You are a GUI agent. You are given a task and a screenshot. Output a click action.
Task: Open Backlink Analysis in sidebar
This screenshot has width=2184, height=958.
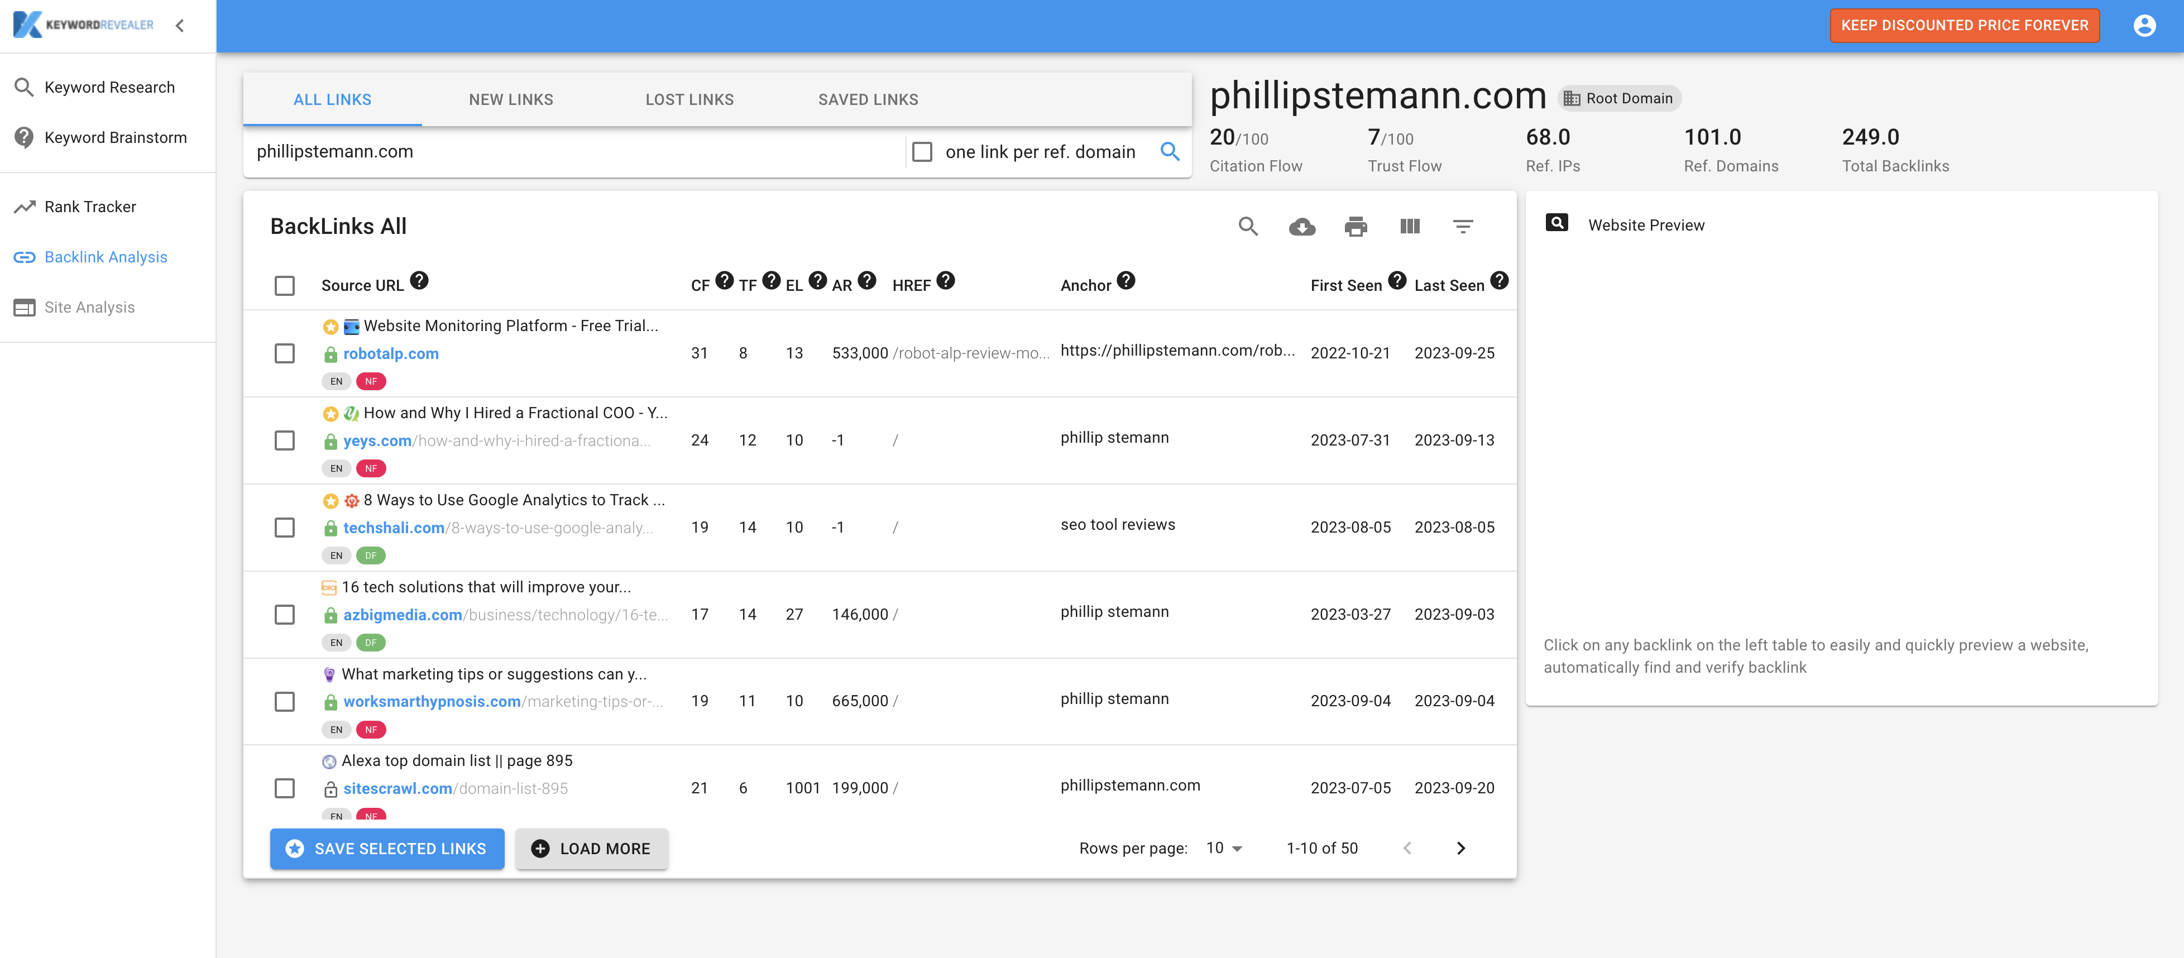[x=108, y=257]
